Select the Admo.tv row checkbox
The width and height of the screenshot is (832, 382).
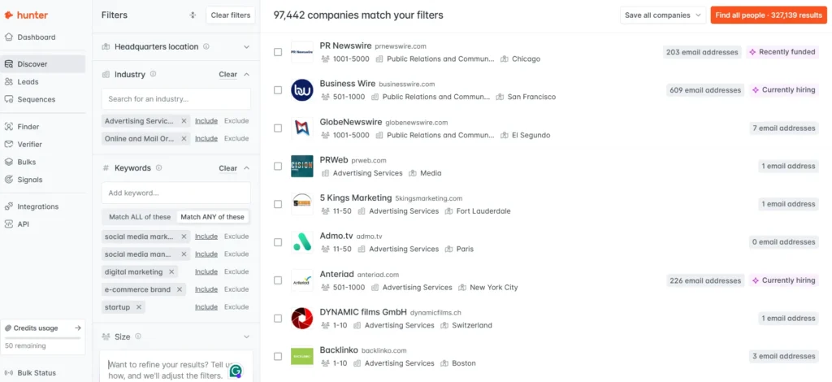[278, 242]
